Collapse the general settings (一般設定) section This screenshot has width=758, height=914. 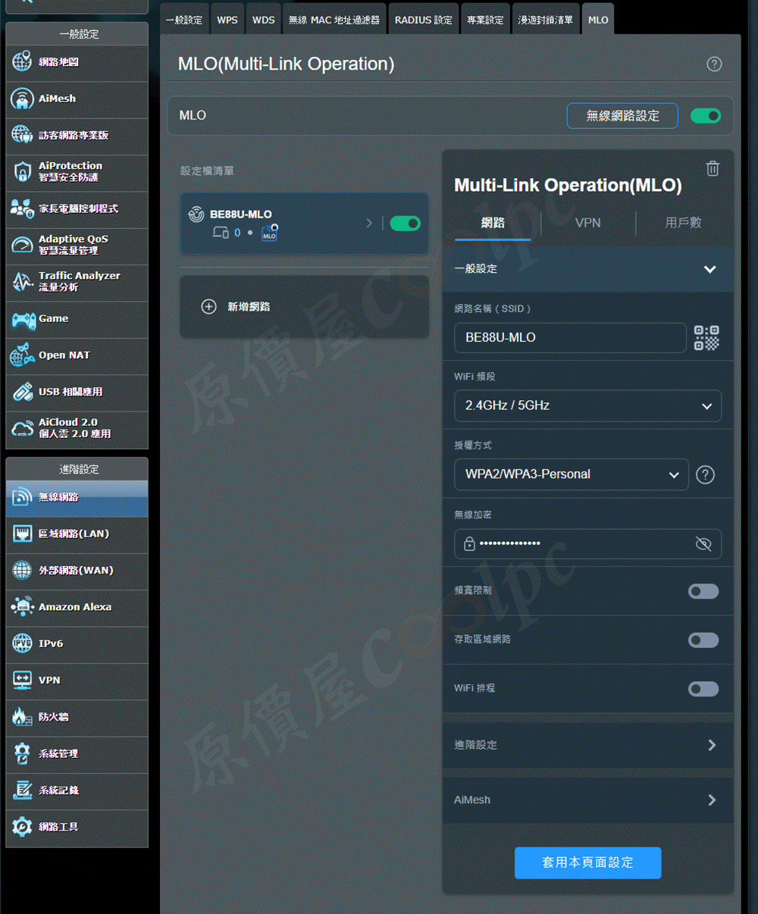[x=587, y=269]
